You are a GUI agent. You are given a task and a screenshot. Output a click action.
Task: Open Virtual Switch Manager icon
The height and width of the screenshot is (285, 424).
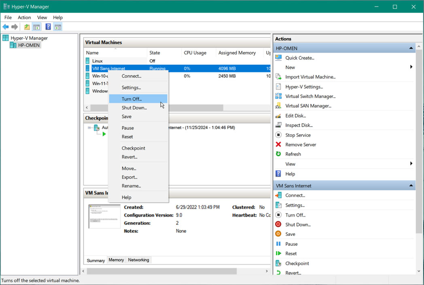click(x=278, y=96)
